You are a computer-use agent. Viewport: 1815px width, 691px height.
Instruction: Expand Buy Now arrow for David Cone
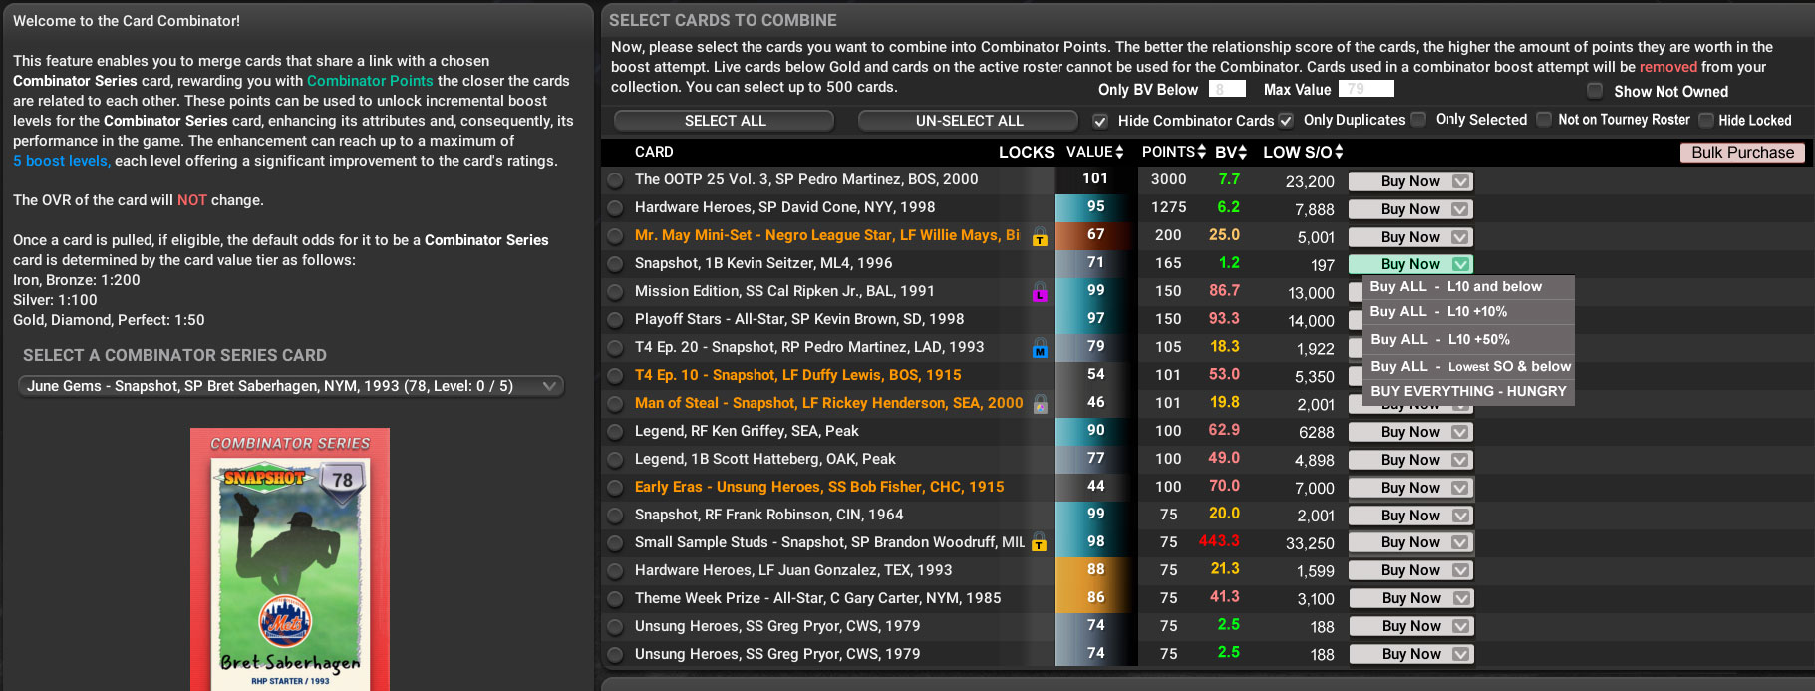pos(1460,209)
